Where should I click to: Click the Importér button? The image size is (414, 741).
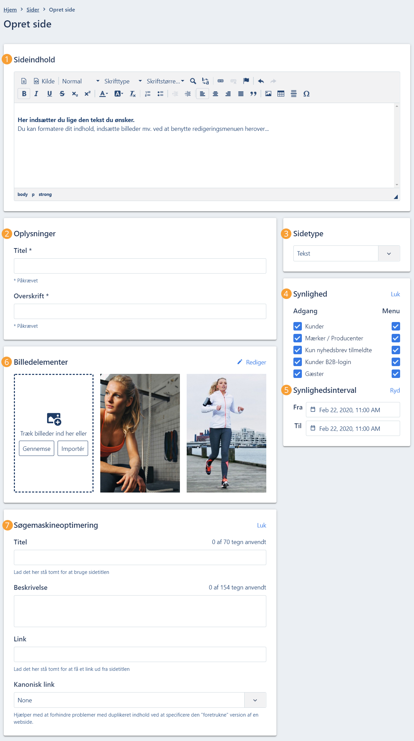point(73,448)
